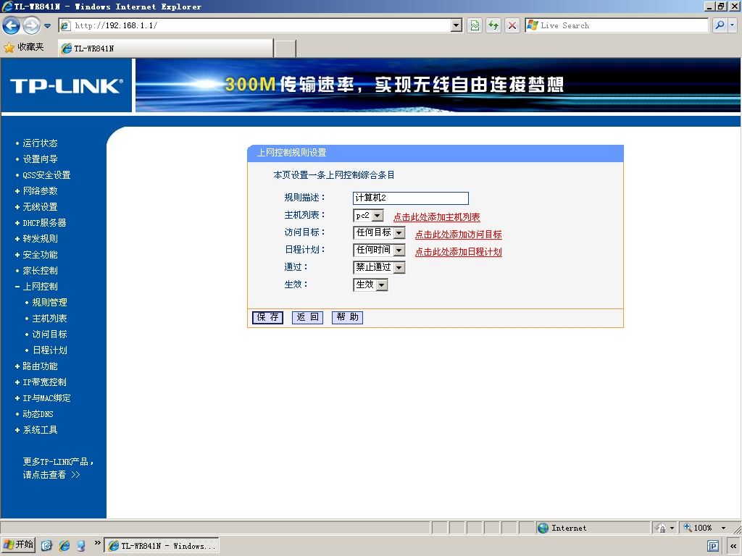
Task: Open help with the 帮助 button
Action: point(347,317)
